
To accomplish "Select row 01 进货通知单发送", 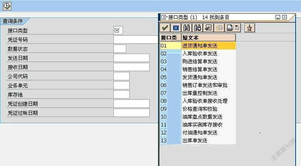I will (198, 46).
